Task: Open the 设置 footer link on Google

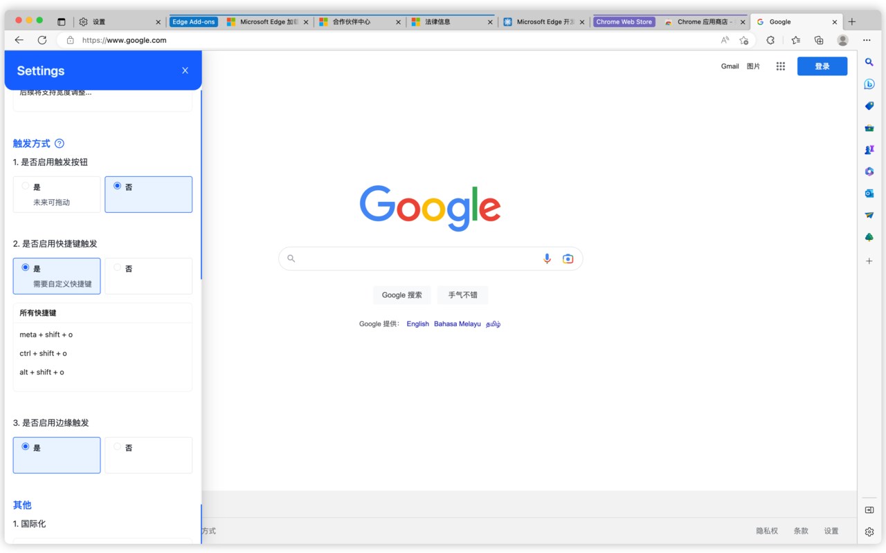Action: (831, 531)
